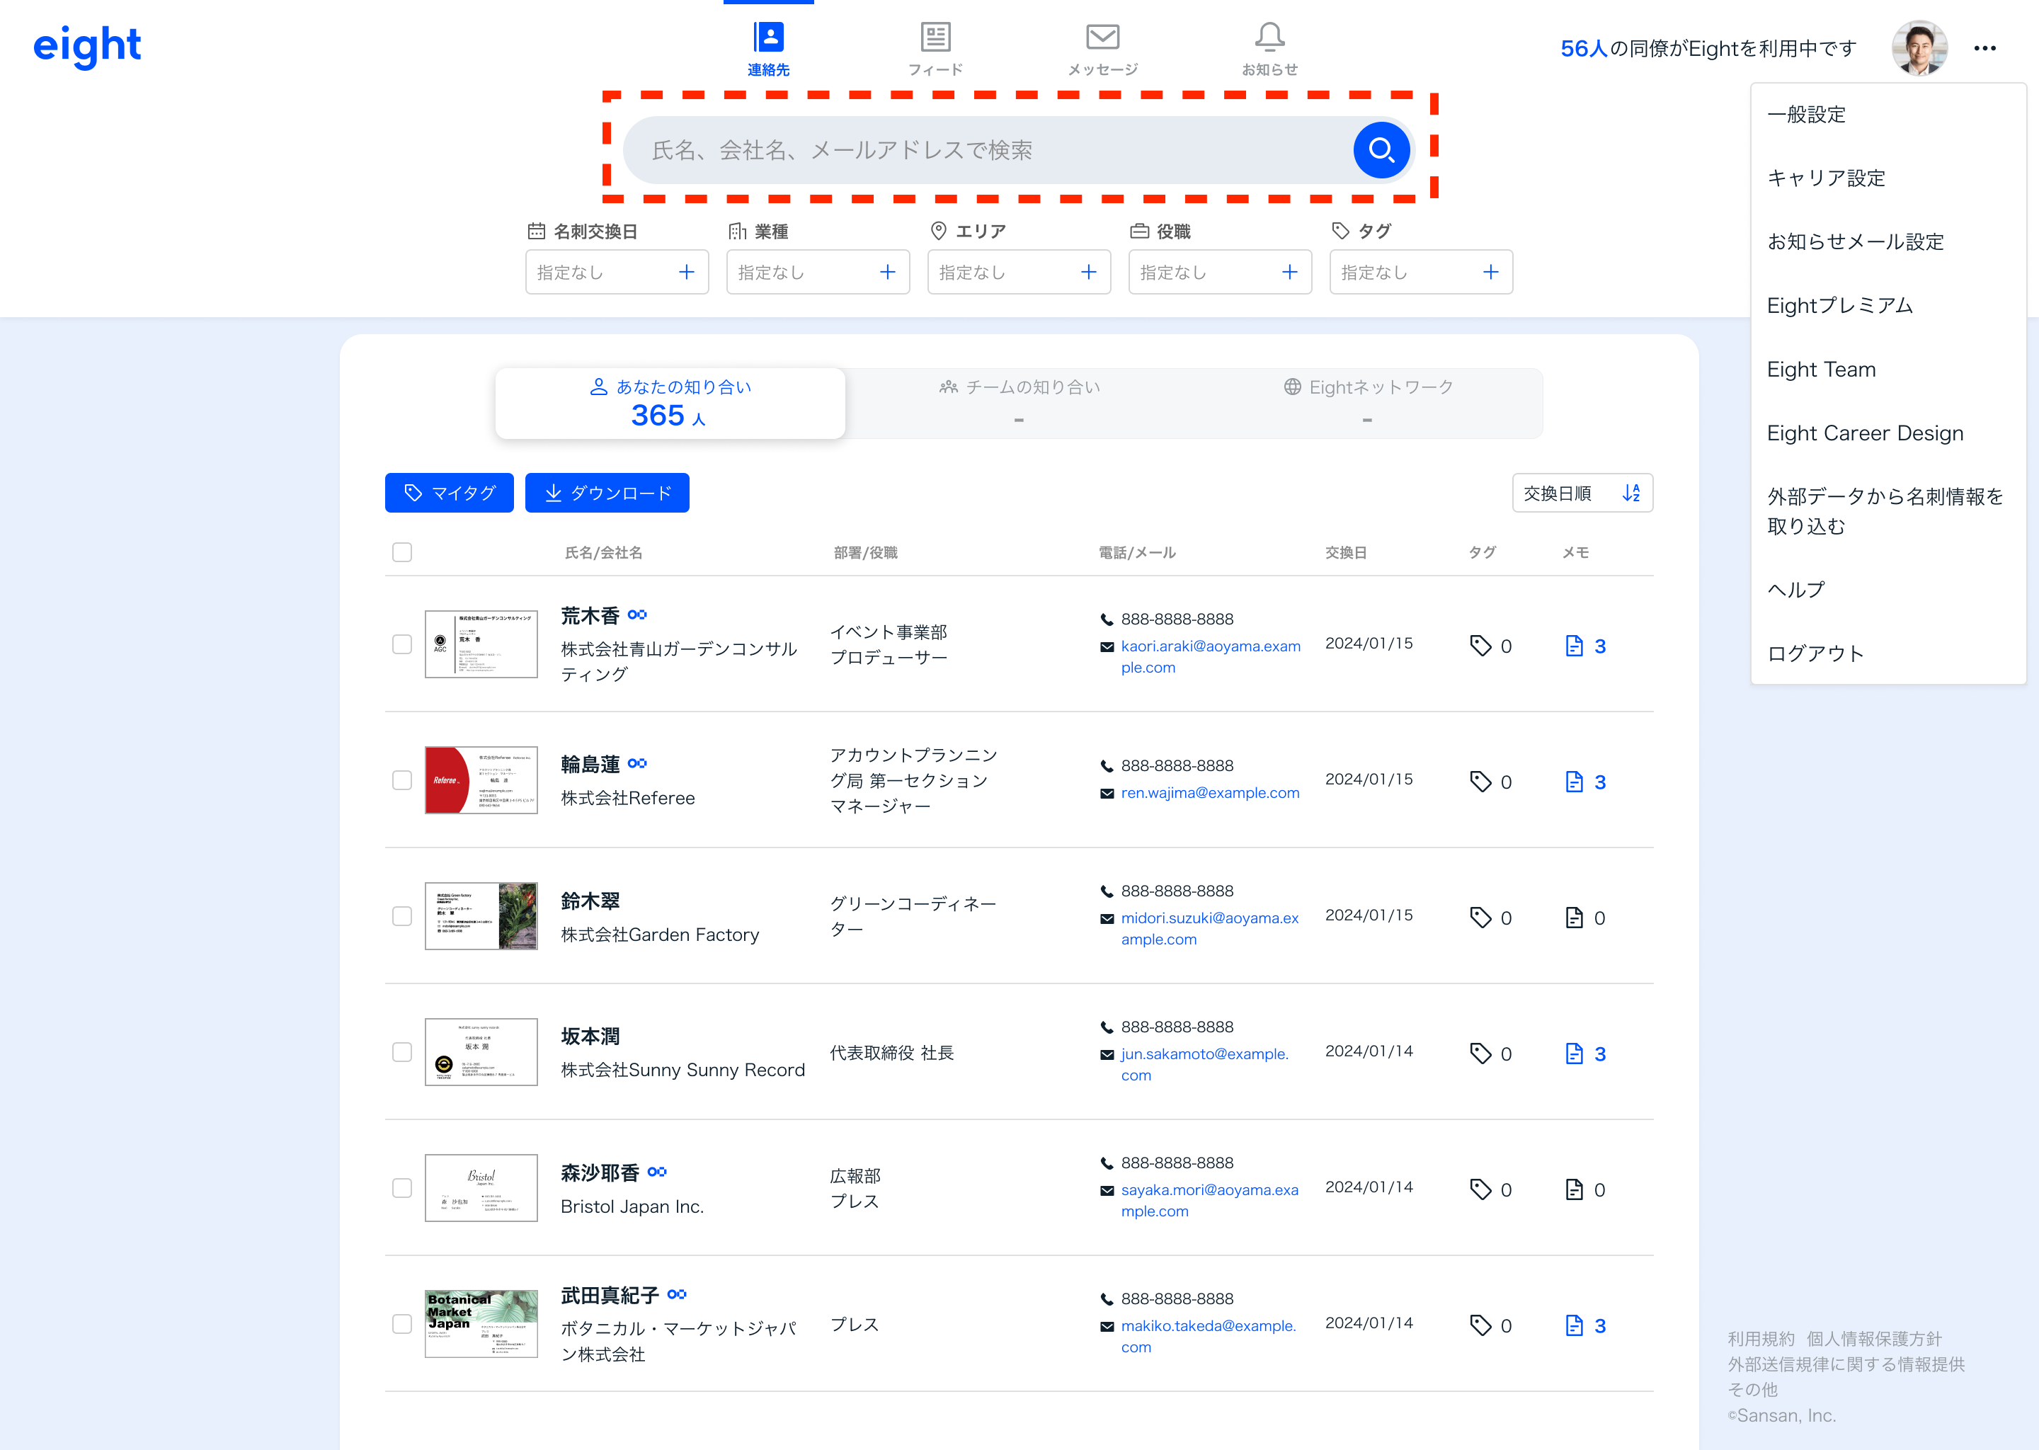Open the フィード tab
The height and width of the screenshot is (1450, 2039).
pyautogui.click(x=935, y=49)
